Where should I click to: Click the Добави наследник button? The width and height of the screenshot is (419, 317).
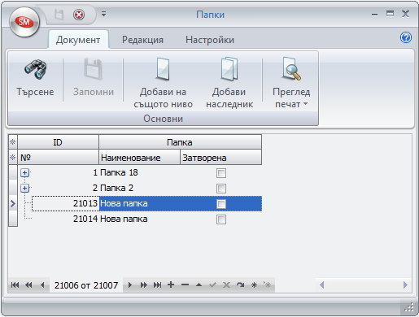pyautogui.click(x=229, y=83)
